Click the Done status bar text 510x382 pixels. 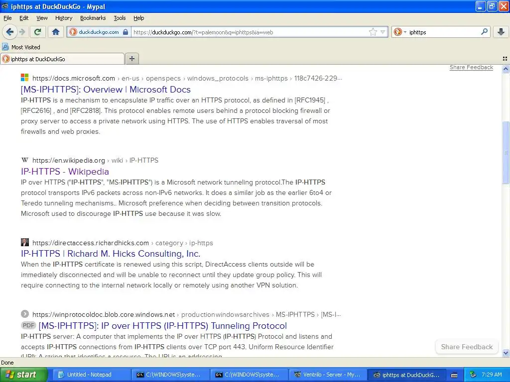point(7,363)
